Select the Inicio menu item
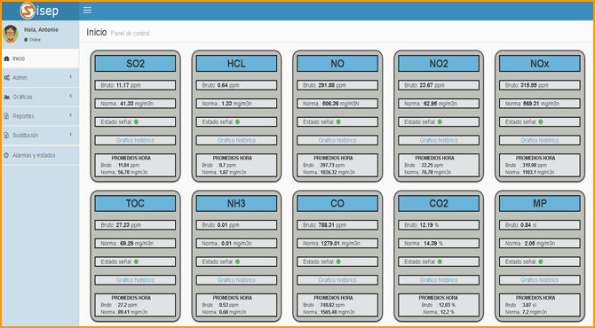 [x=39, y=59]
